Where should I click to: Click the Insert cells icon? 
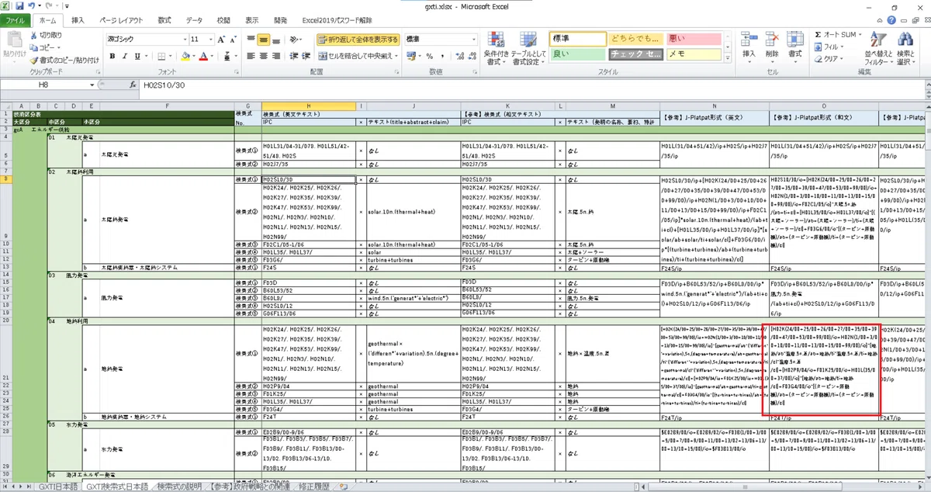(x=749, y=39)
